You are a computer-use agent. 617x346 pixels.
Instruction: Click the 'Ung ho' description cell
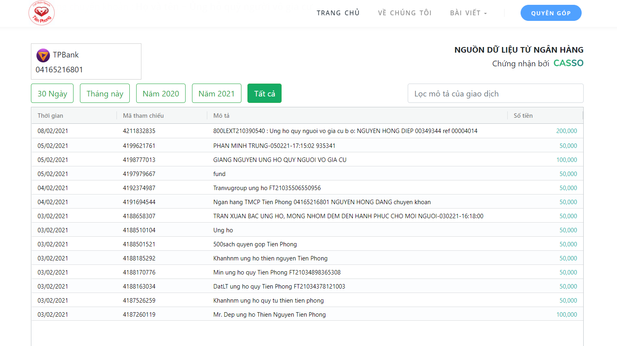[x=223, y=230]
